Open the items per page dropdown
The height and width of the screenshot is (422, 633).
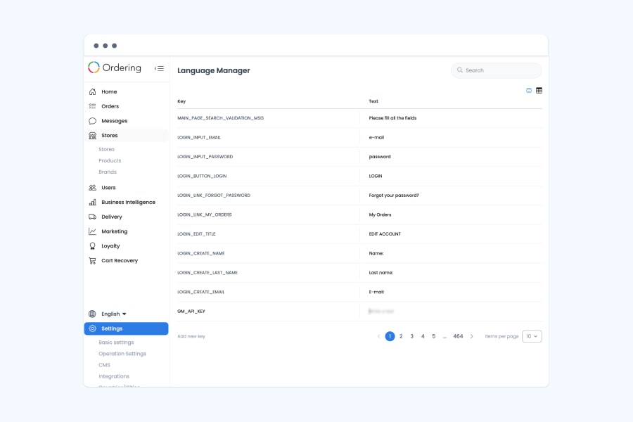(532, 336)
